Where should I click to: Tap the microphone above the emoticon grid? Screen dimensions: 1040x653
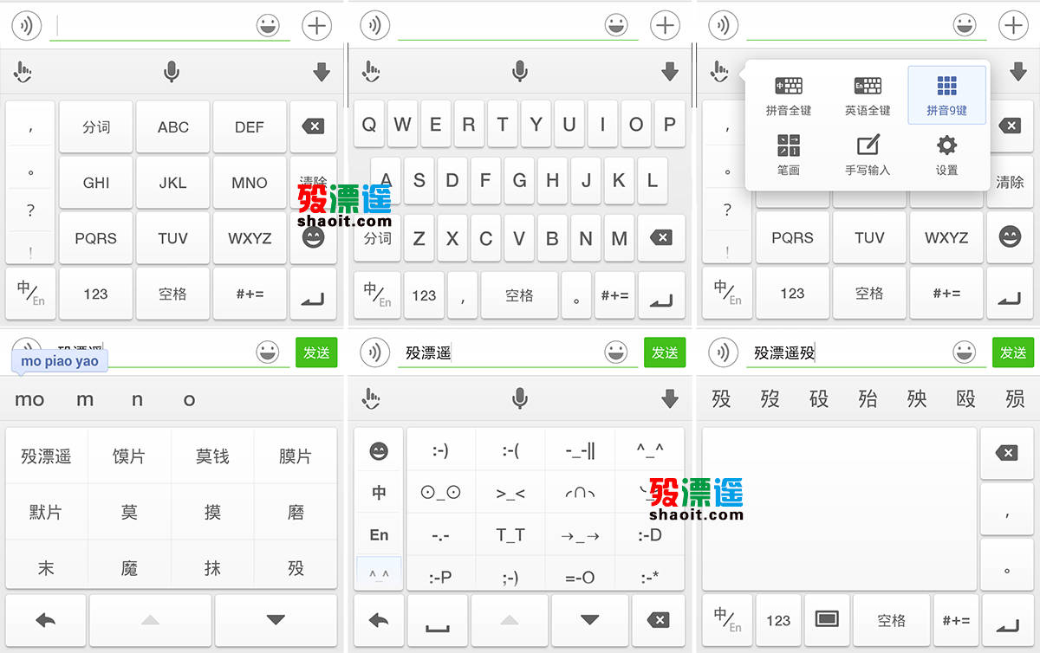(x=520, y=398)
